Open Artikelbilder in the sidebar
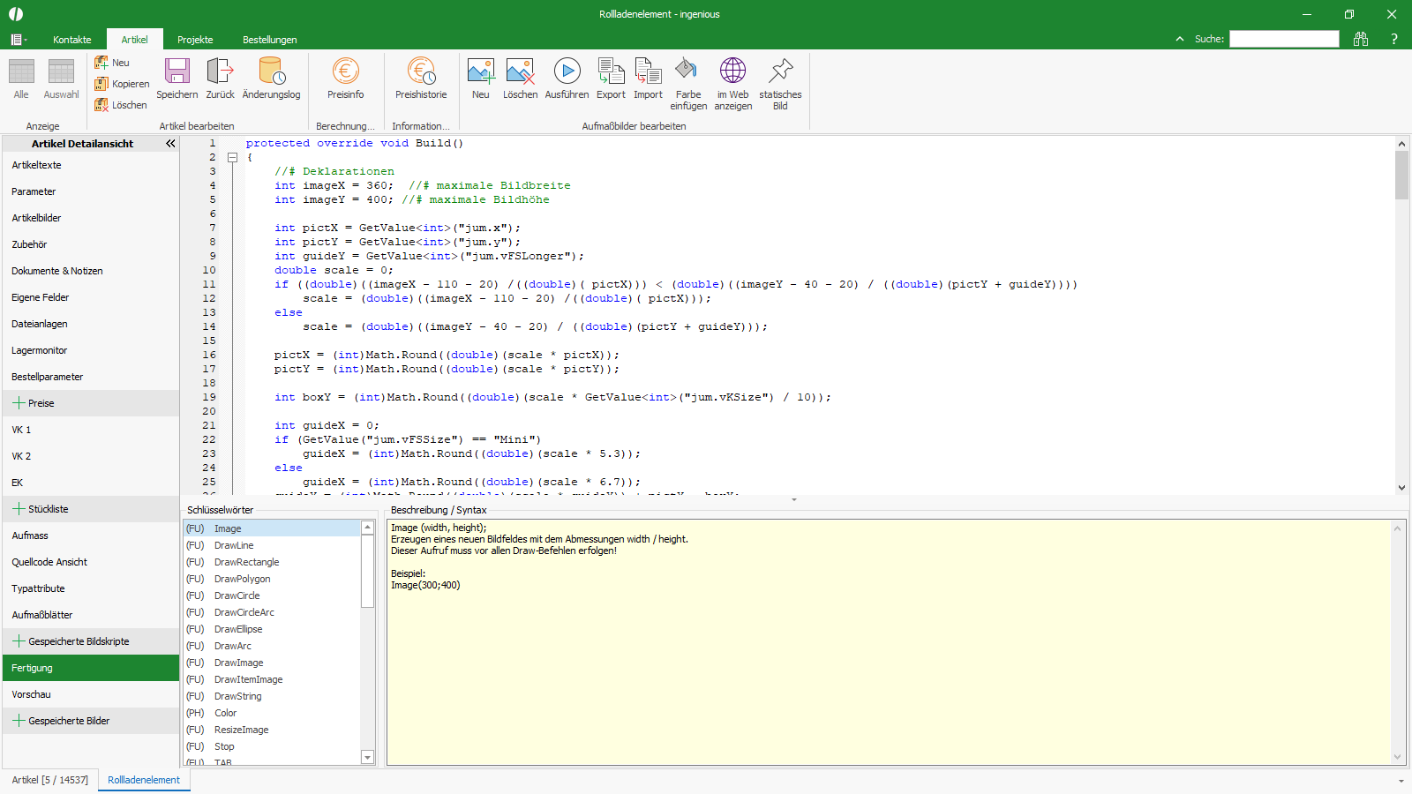1412x794 pixels. coord(91,218)
